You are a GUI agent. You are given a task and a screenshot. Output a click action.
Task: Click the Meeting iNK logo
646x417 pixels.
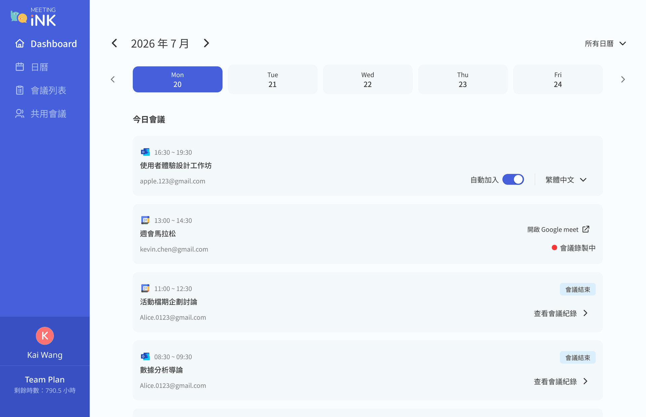33,17
